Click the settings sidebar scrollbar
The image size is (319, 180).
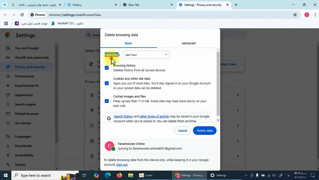(x=56, y=94)
